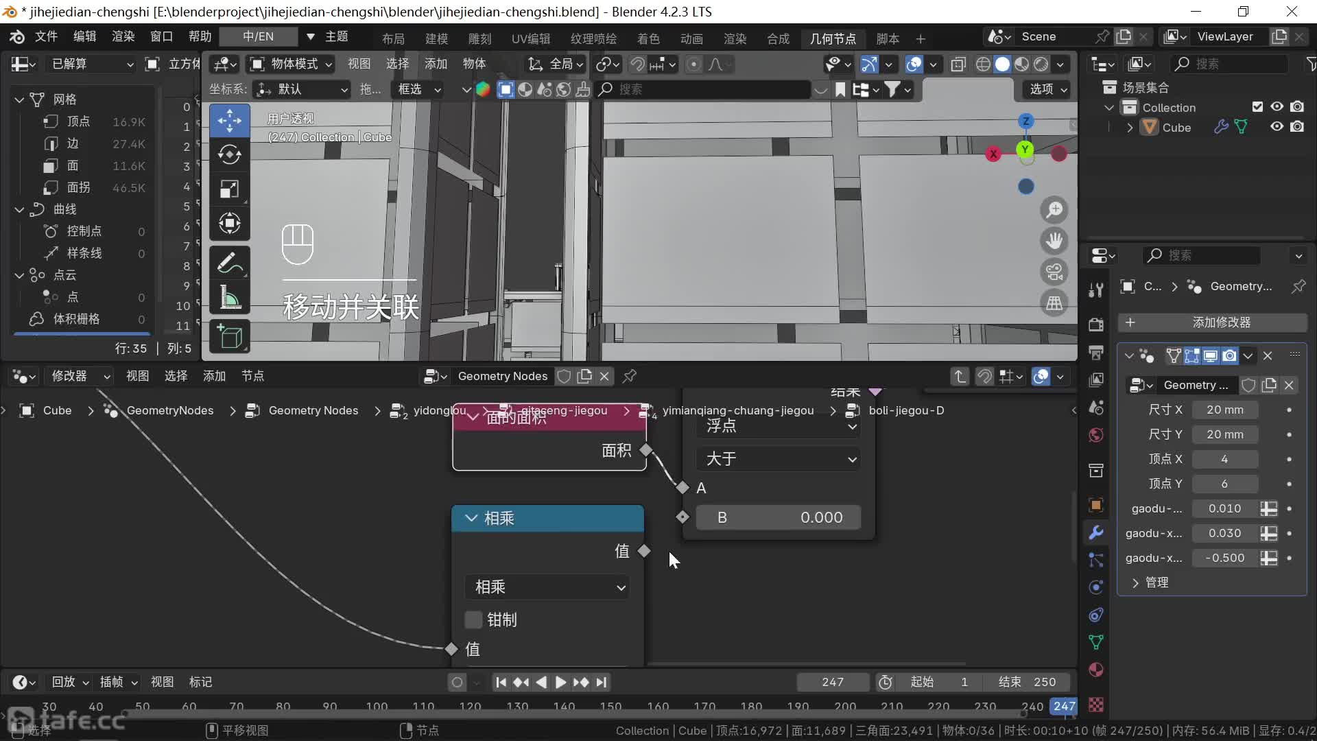Select the Scale tool

click(x=229, y=189)
